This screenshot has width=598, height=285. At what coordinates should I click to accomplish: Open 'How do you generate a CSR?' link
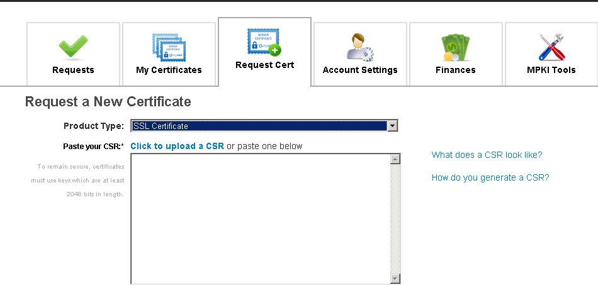click(x=490, y=177)
